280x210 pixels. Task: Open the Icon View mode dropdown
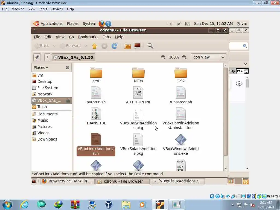pos(208,57)
